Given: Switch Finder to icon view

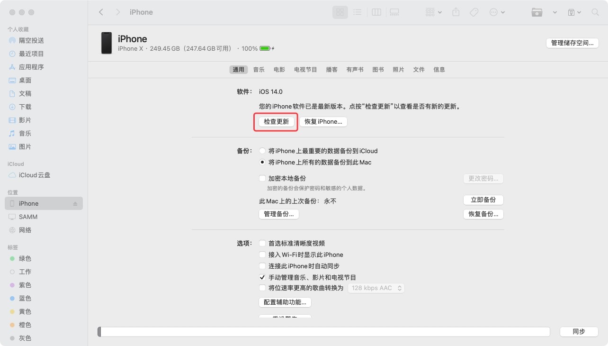Looking at the screenshot, I should (x=340, y=12).
